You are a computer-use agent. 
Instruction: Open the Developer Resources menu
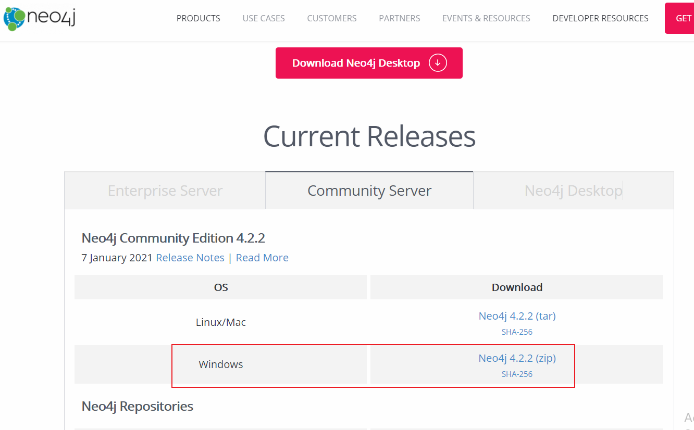point(600,18)
